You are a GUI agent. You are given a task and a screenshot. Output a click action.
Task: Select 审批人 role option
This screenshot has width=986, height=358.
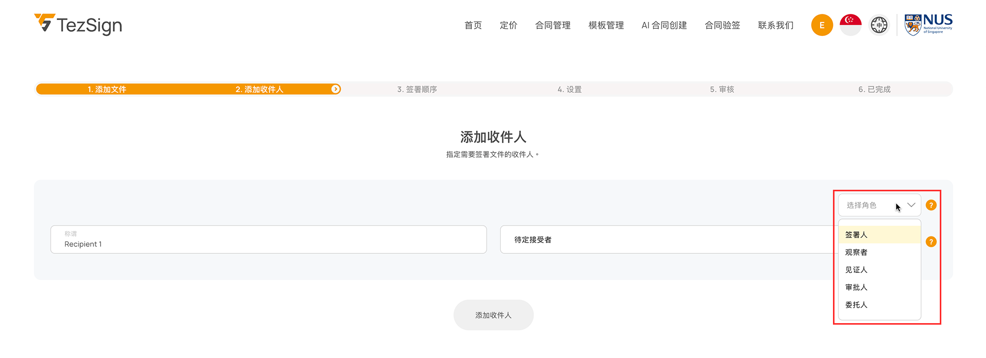click(x=856, y=287)
